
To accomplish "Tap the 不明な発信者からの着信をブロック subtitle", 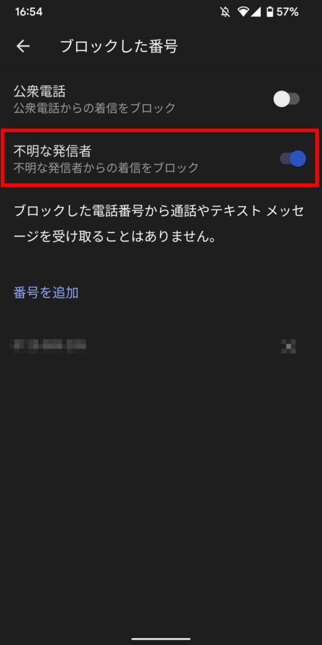I will (x=106, y=168).
